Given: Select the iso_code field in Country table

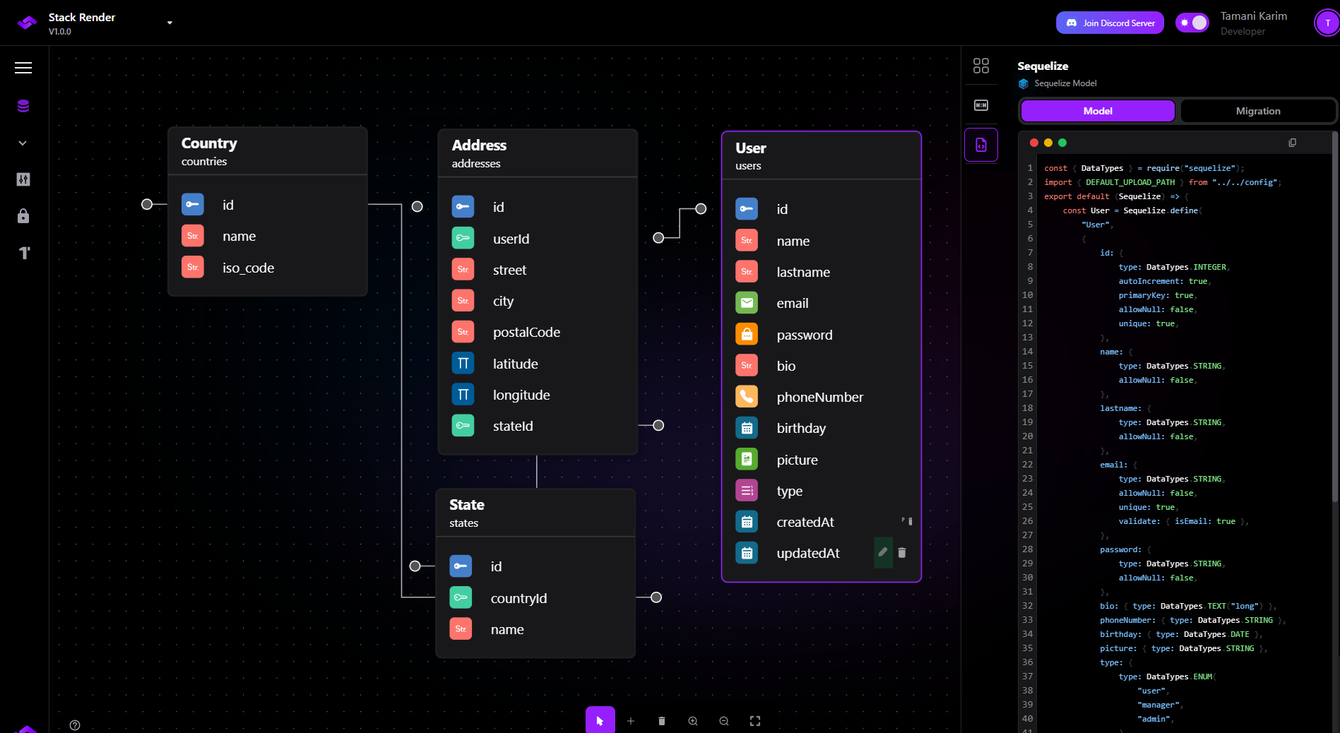Looking at the screenshot, I should (x=268, y=268).
